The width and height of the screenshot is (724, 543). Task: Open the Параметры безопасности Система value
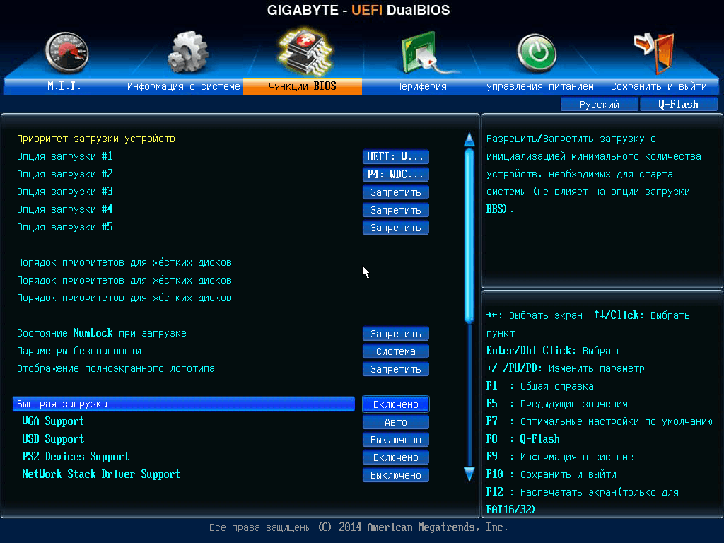coord(396,351)
